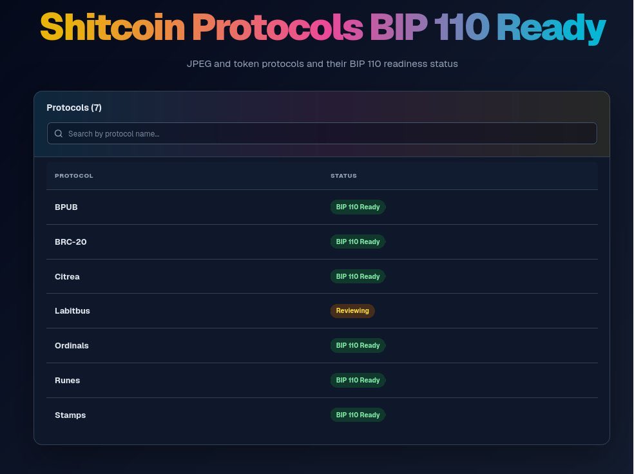Click Stamps' BIP 110 Ready status badge
The image size is (634, 474).
[358, 415]
